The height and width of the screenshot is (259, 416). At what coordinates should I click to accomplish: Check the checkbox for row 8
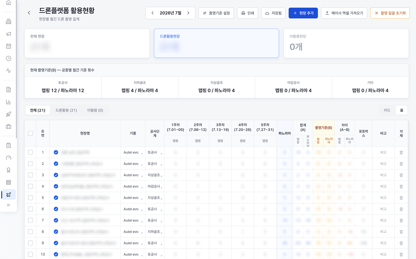30,232
